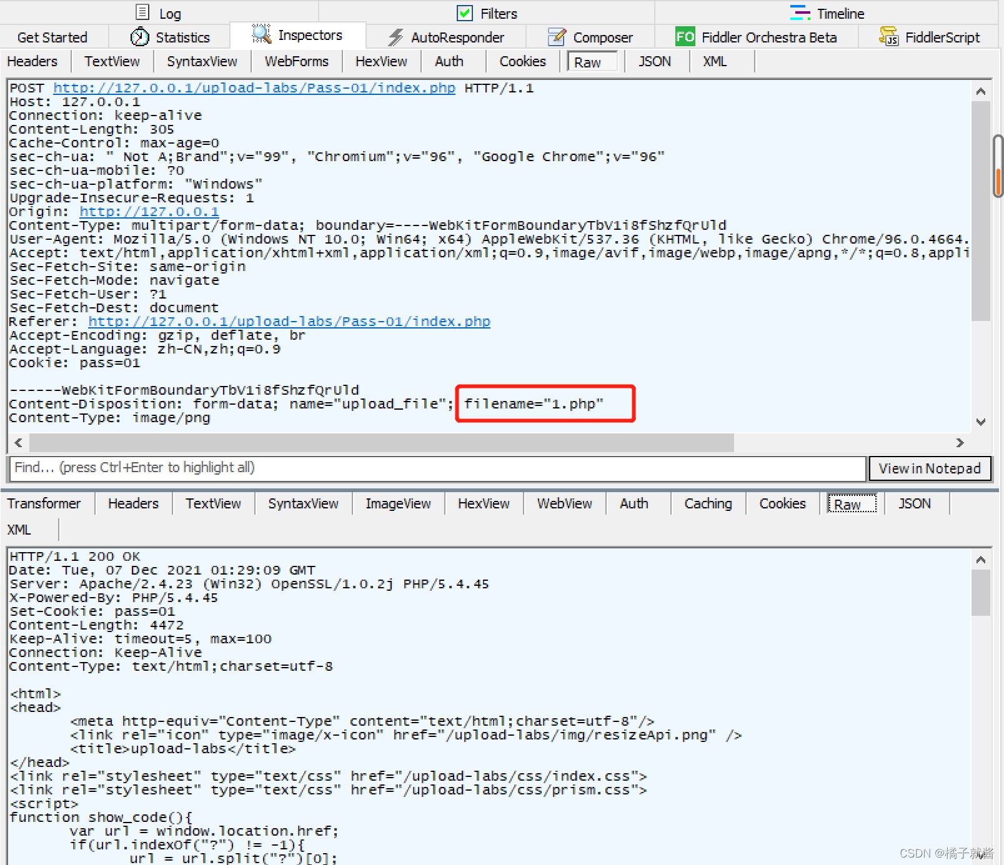Click request pane scroll down arrow
This screenshot has height=865, width=1004.
(x=981, y=422)
